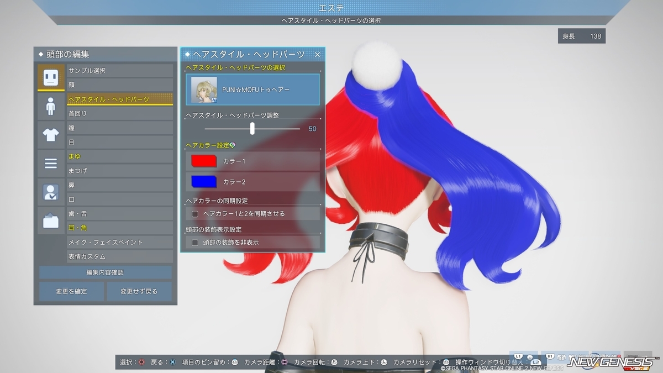Open the character portrait checkmark icon tab
663x373 pixels.
click(x=51, y=192)
